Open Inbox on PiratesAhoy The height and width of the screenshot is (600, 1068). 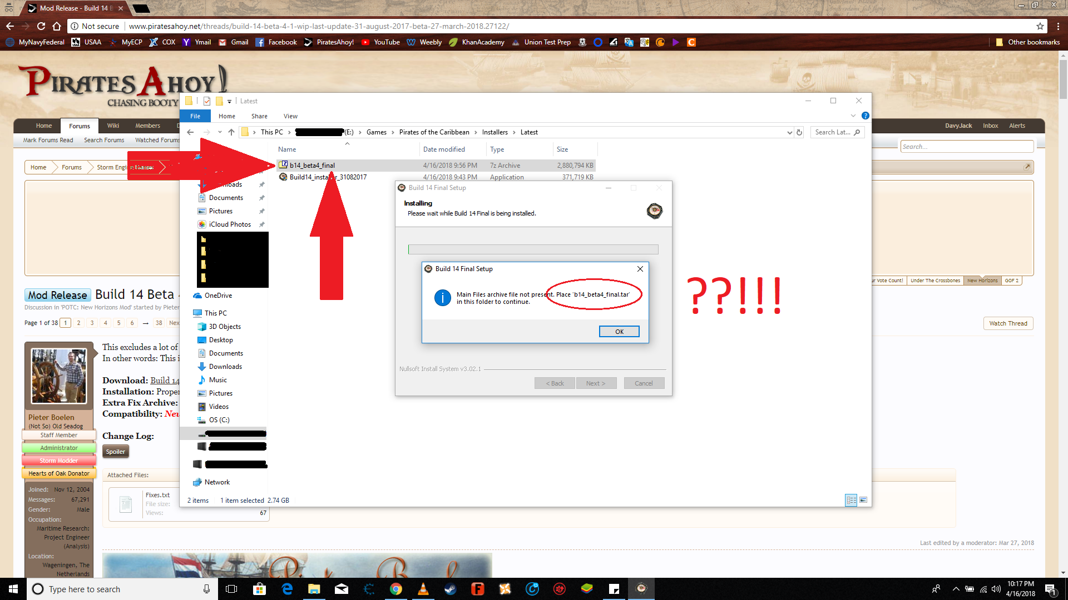(x=990, y=126)
